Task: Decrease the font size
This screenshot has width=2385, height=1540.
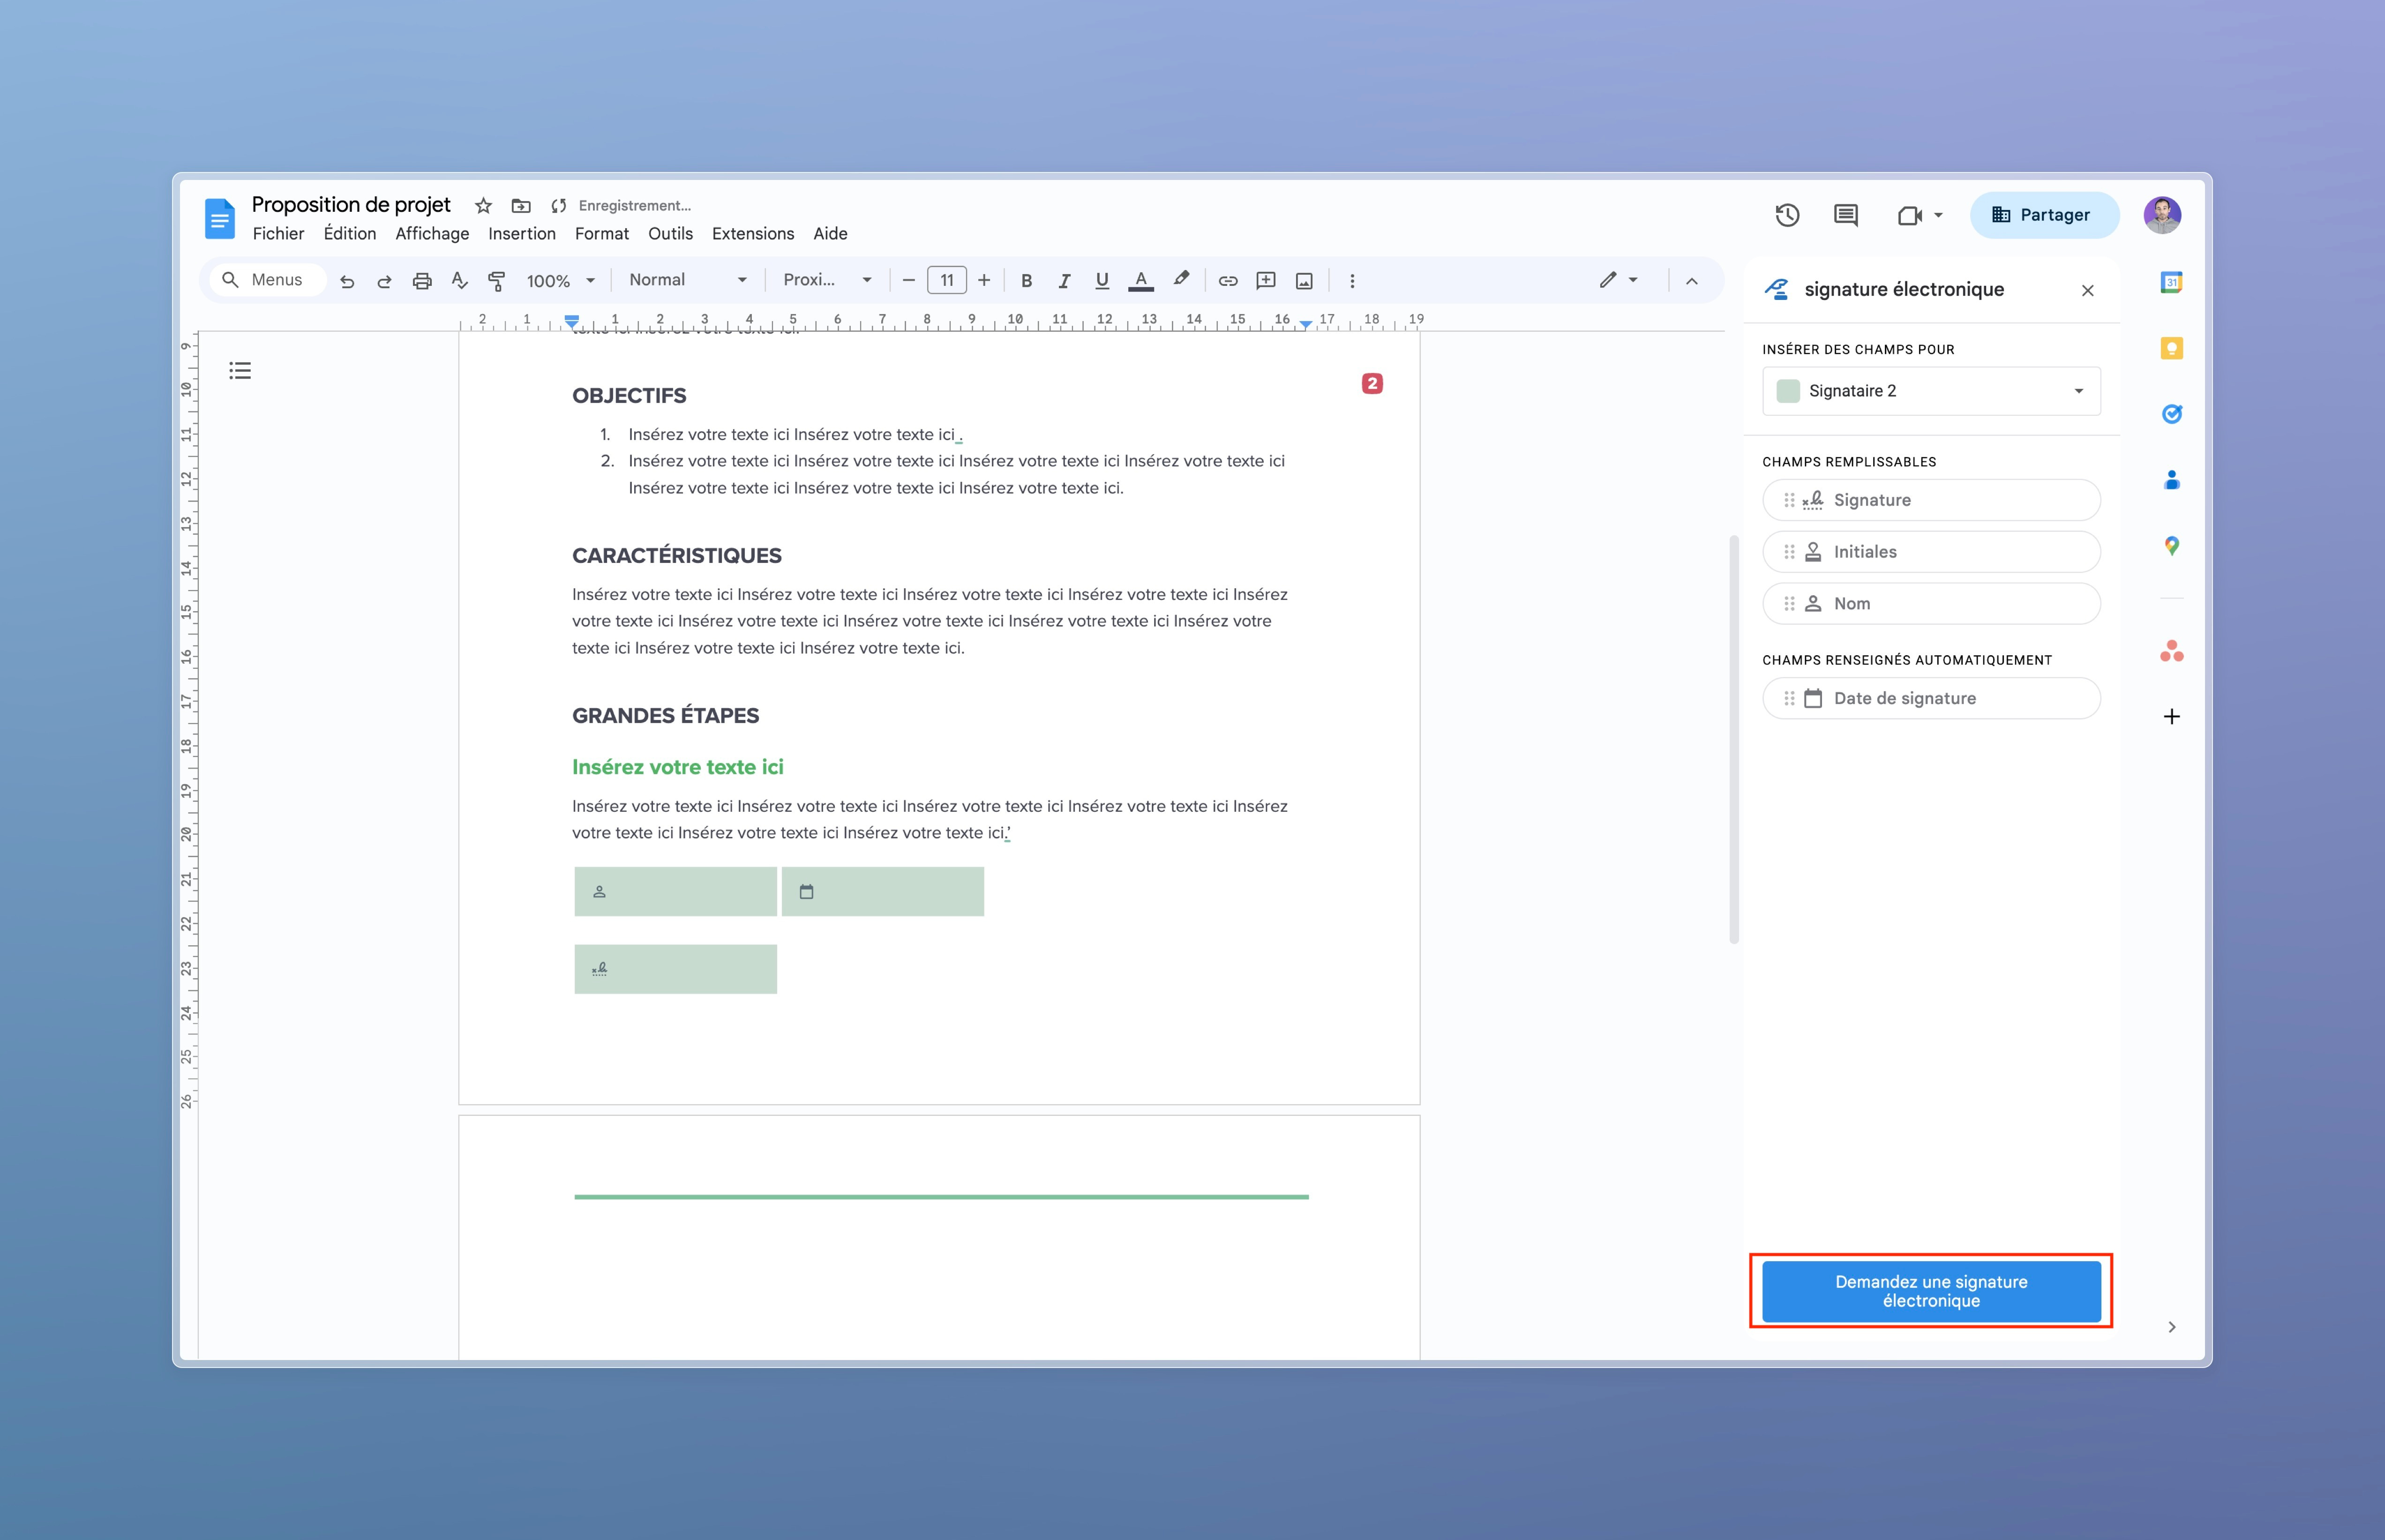Action: pos(908,281)
